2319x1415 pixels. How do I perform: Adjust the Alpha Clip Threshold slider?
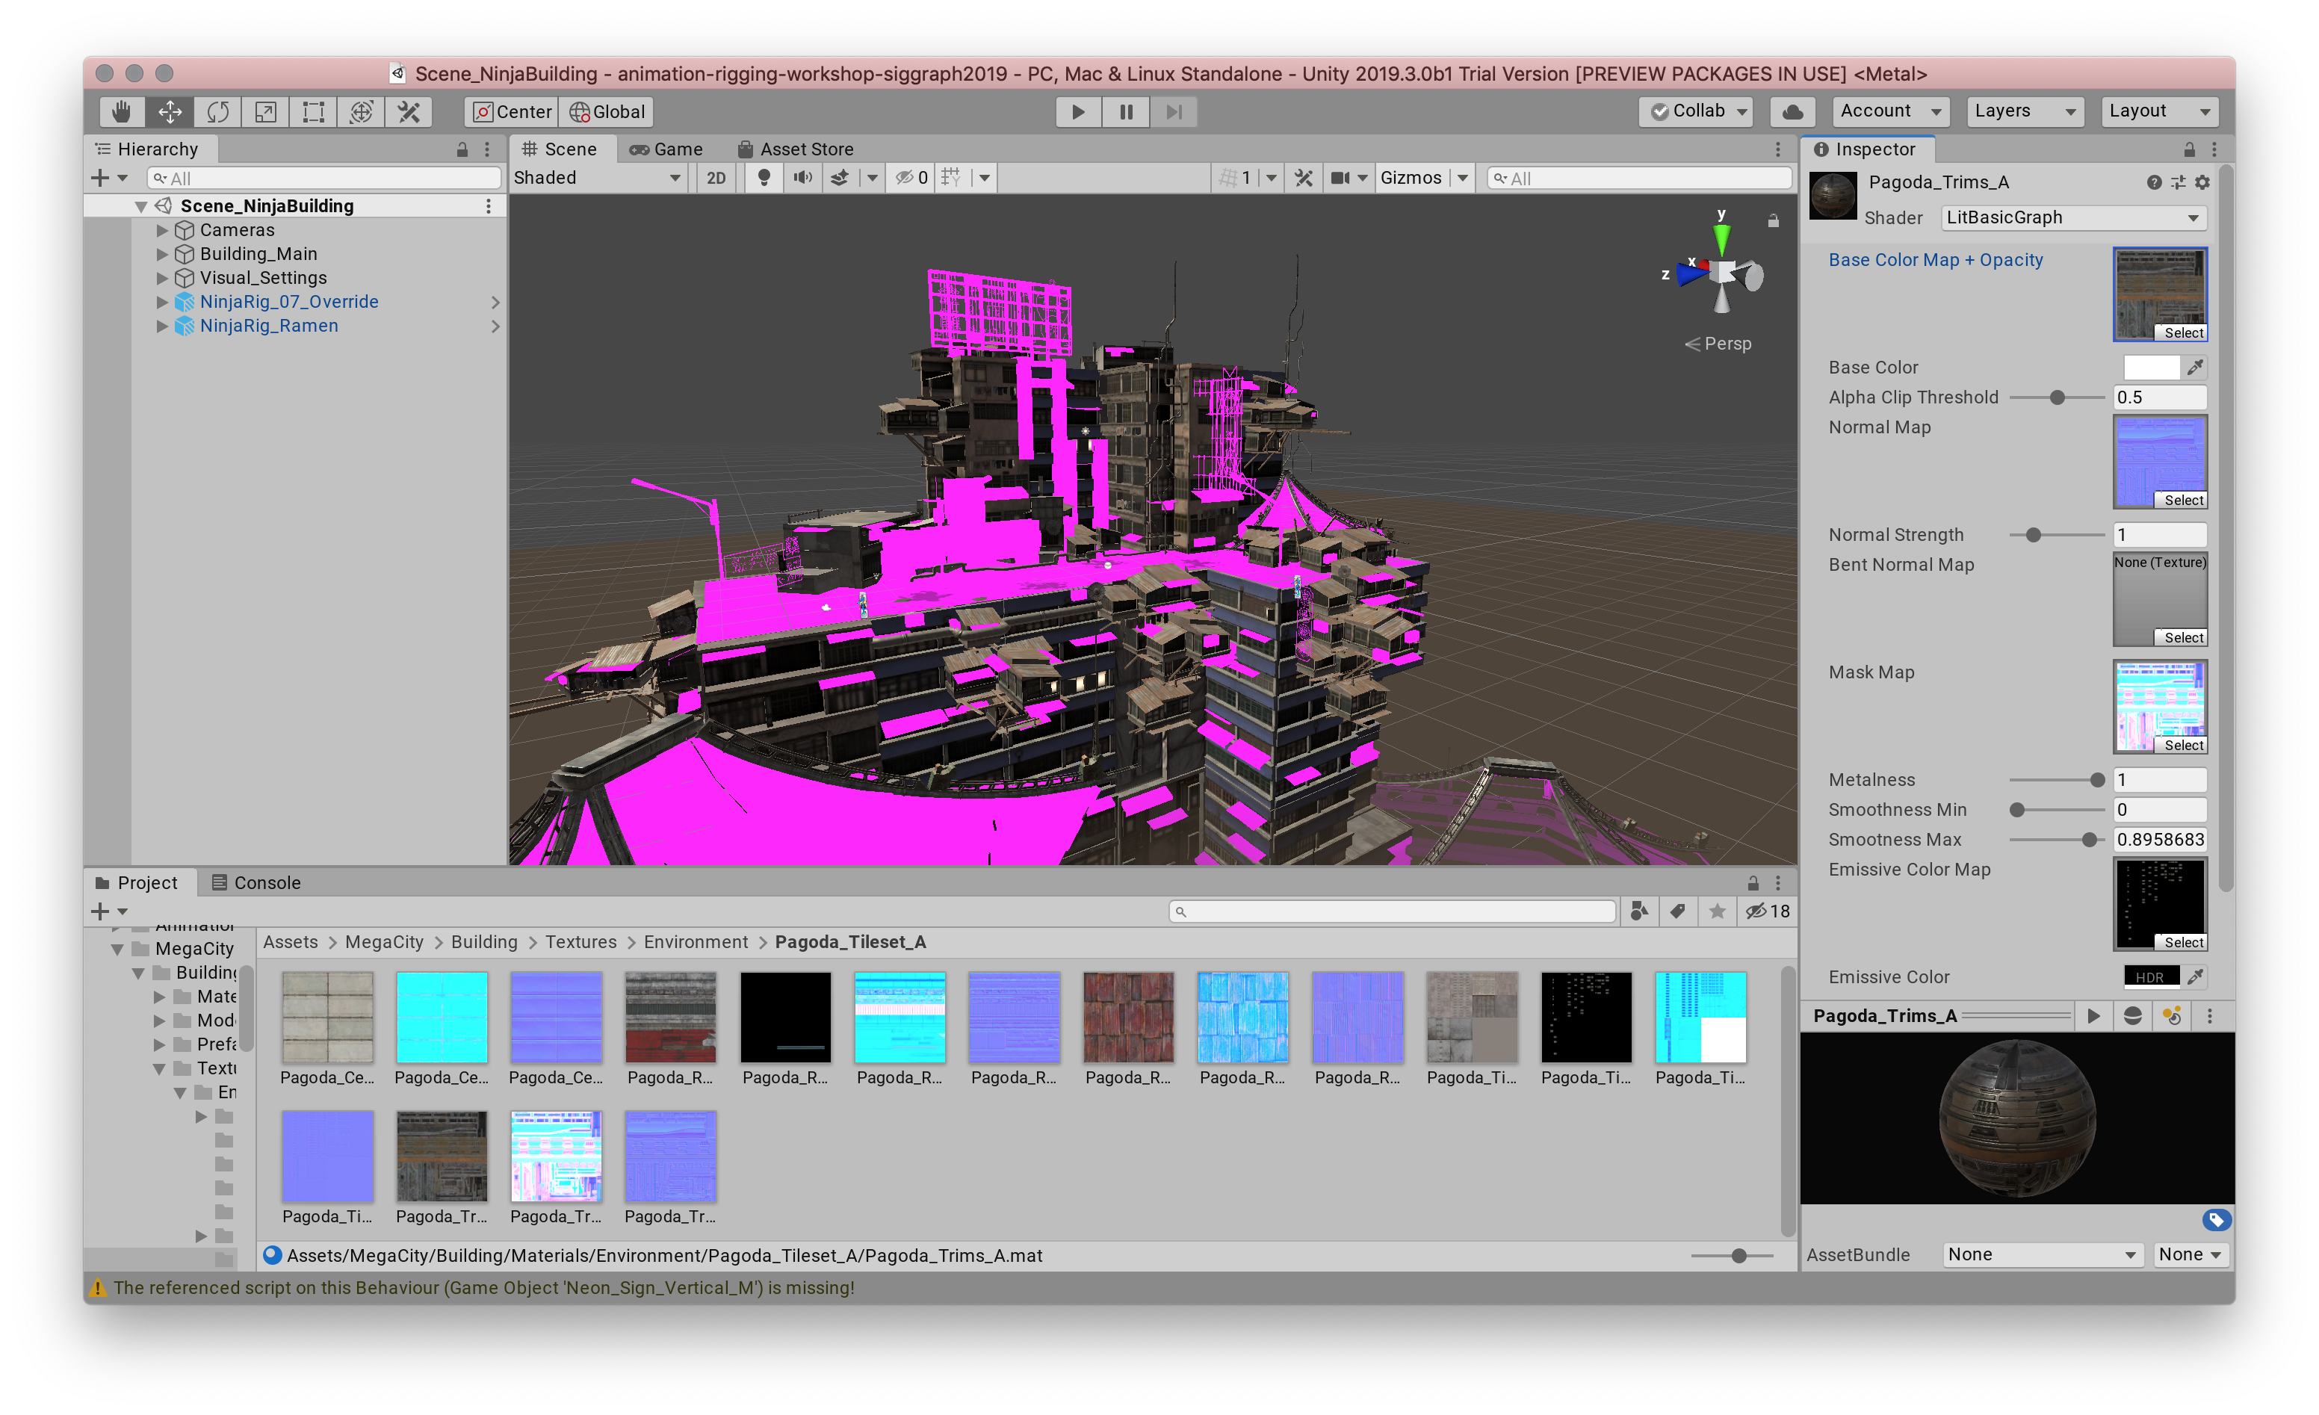[x=2057, y=397]
